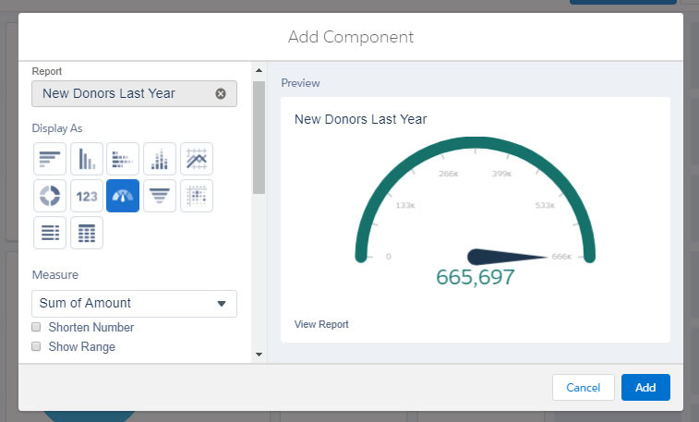699x422 pixels.
Task: Choose the metric '123' display type
Action: [86, 196]
